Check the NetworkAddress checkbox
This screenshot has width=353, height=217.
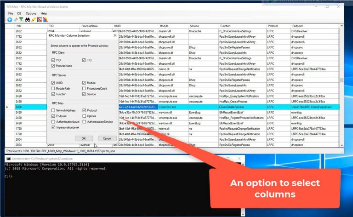point(53,110)
